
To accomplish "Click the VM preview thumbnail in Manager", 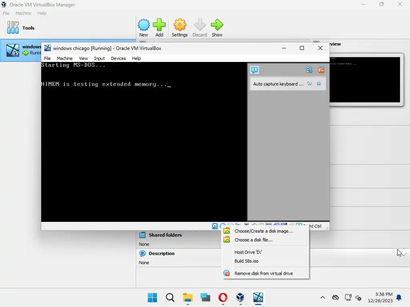I will point(365,80).
